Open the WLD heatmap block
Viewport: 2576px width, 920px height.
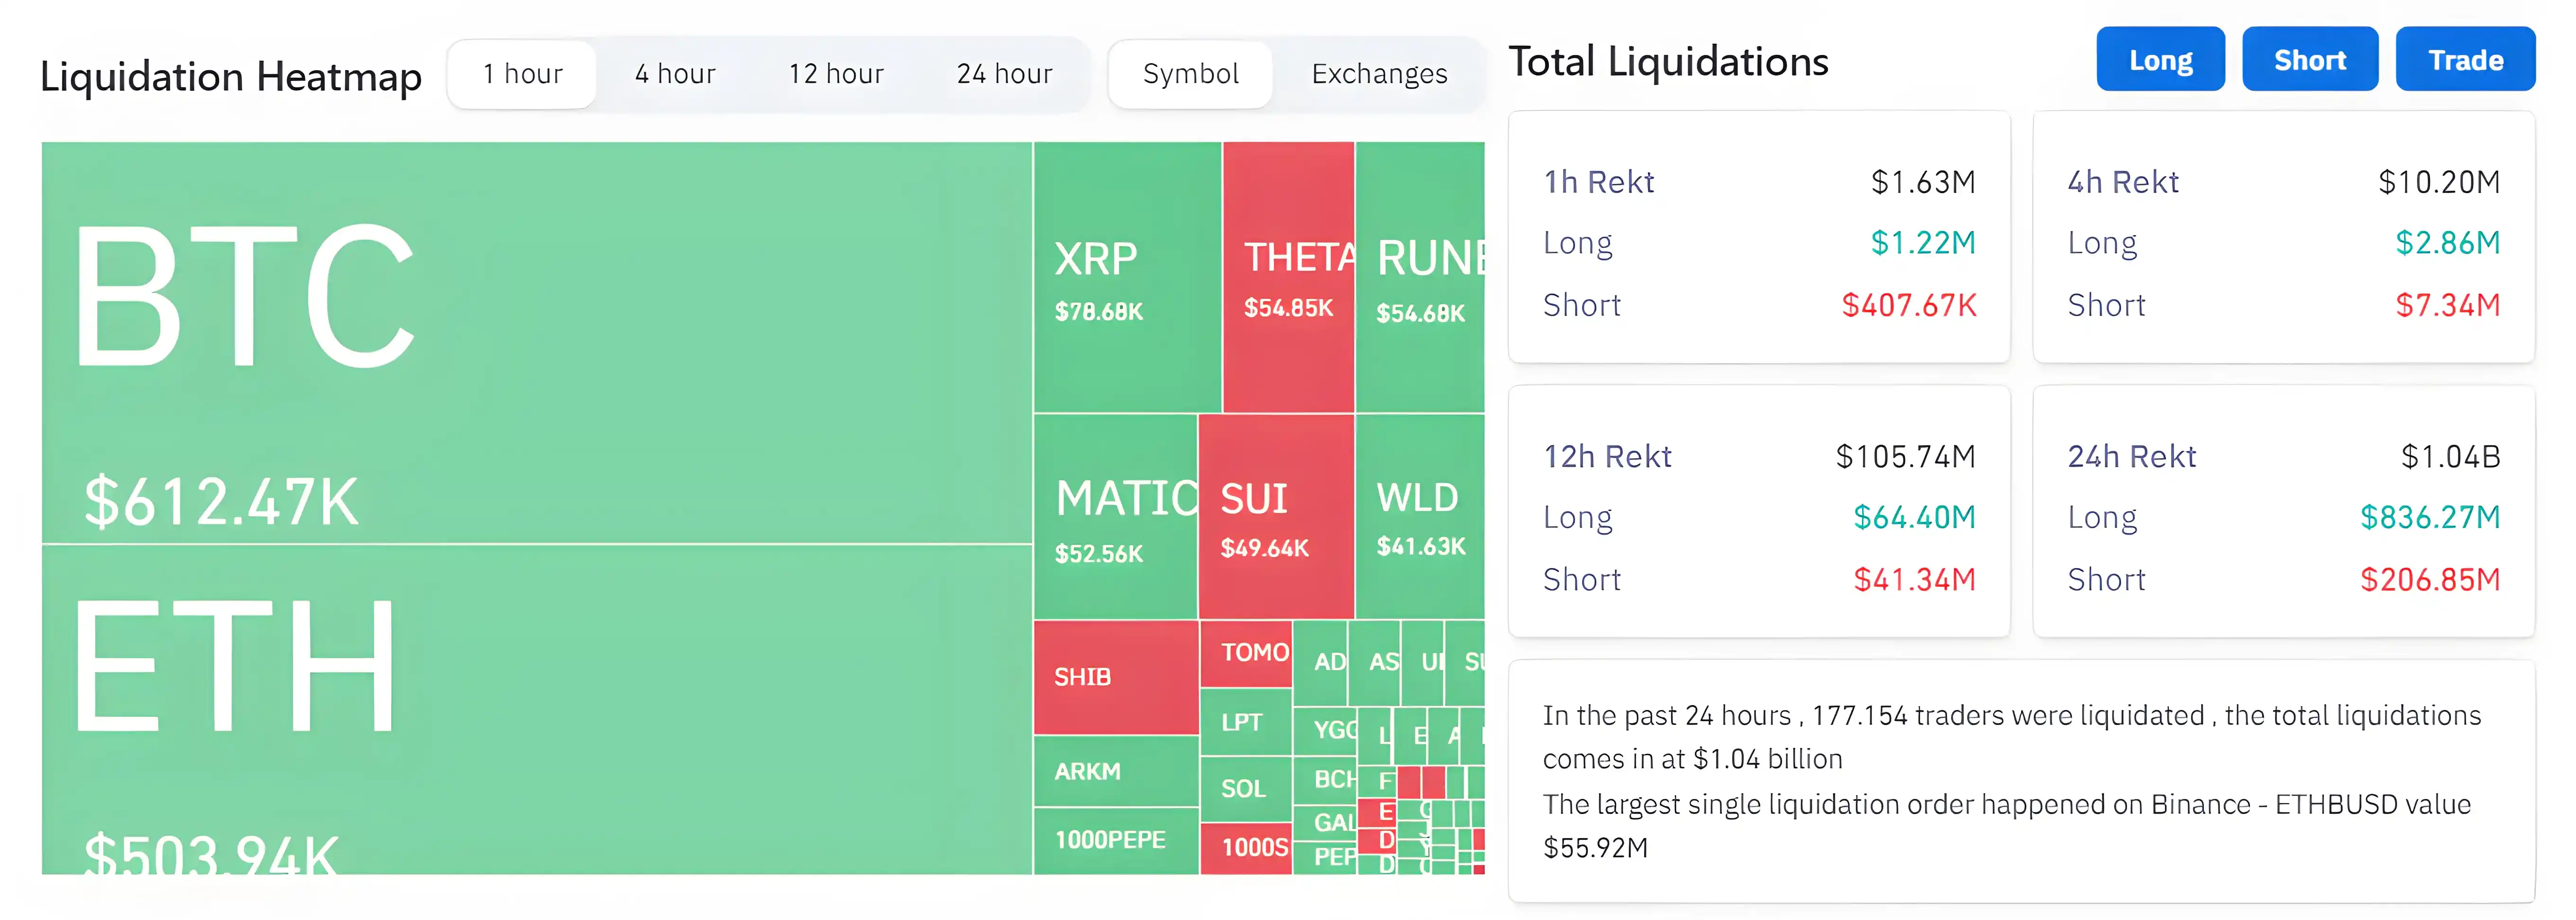coord(1419,517)
